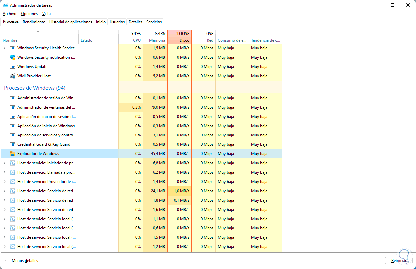
Task: Click the Task Manager title bar app icon
Action: 5,5
